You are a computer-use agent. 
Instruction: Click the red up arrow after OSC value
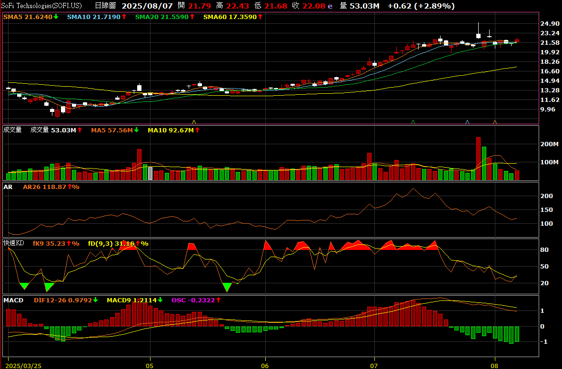pos(219,300)
